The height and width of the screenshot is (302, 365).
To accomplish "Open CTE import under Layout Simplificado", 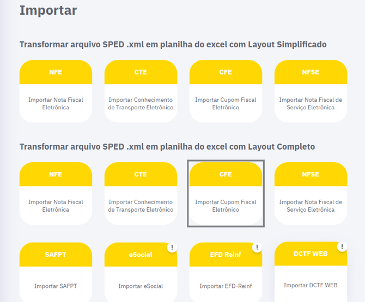I will 141,91.
